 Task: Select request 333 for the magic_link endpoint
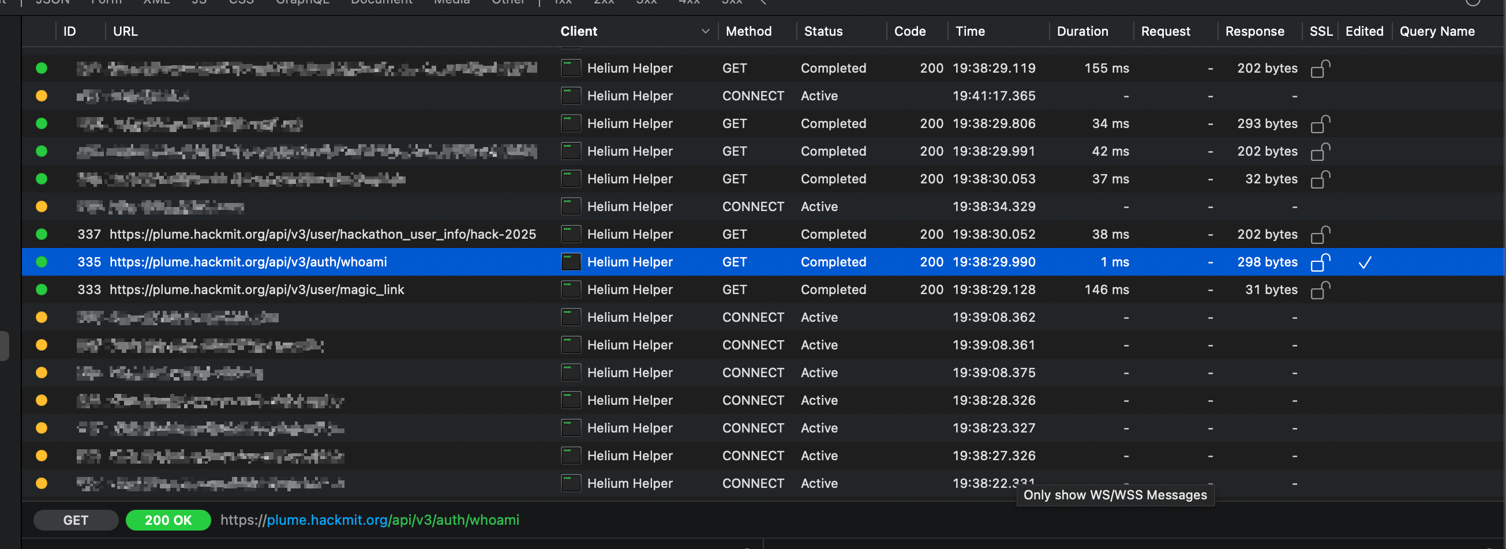coord(257,289)
